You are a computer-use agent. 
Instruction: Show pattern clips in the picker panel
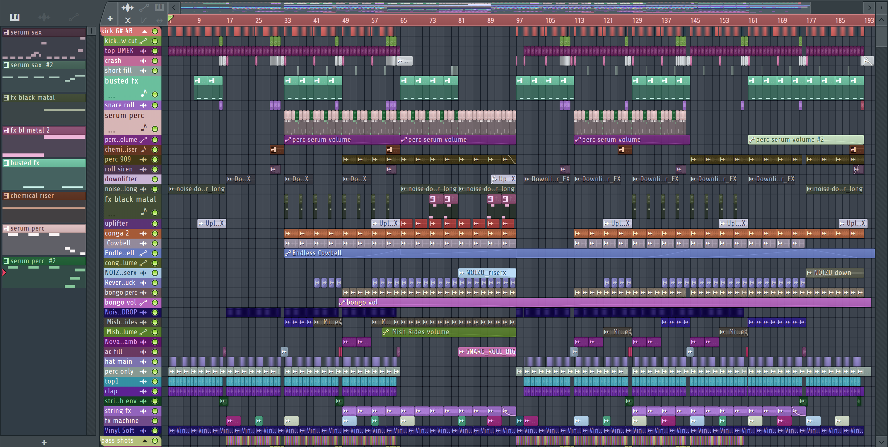tap(14, 17)
